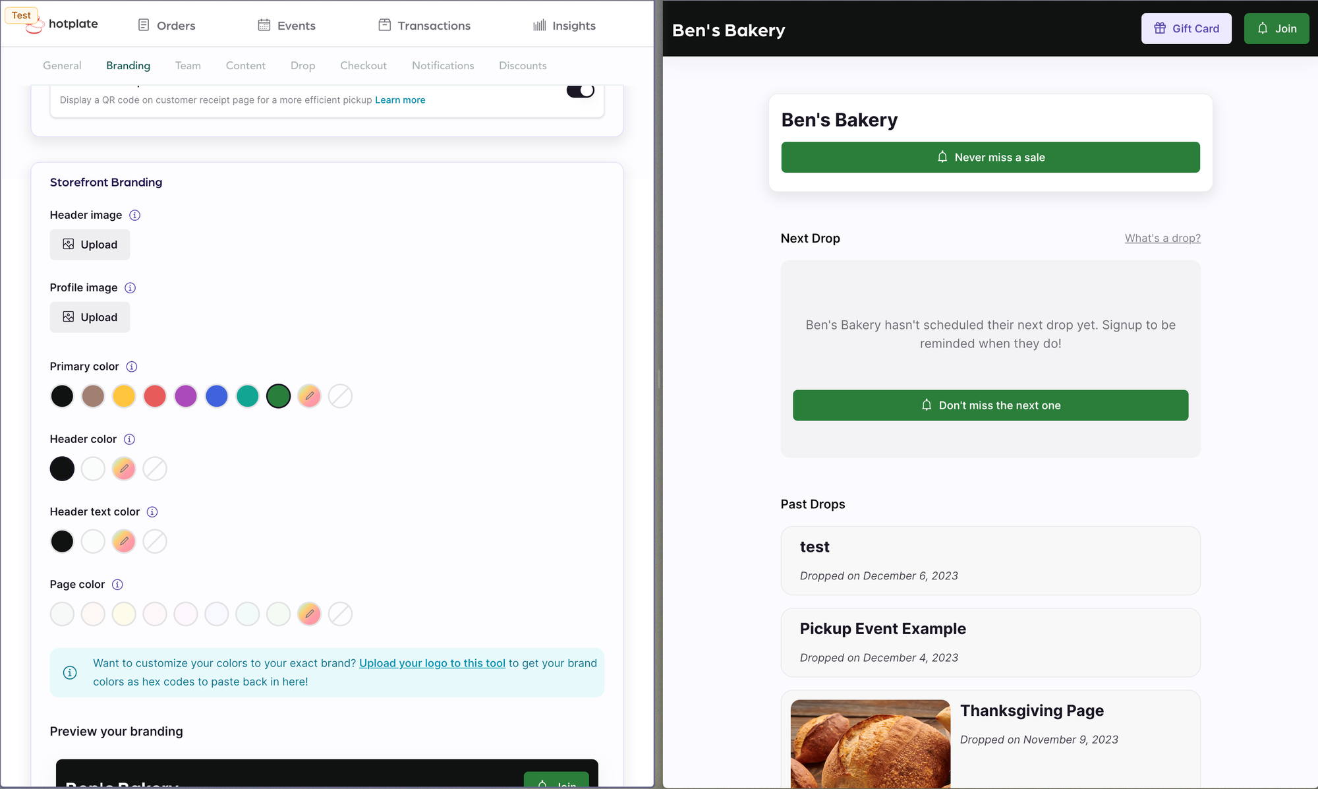1318x789 pixels.
Task: Switch to the General settings tab
Action: click(62, 66)
